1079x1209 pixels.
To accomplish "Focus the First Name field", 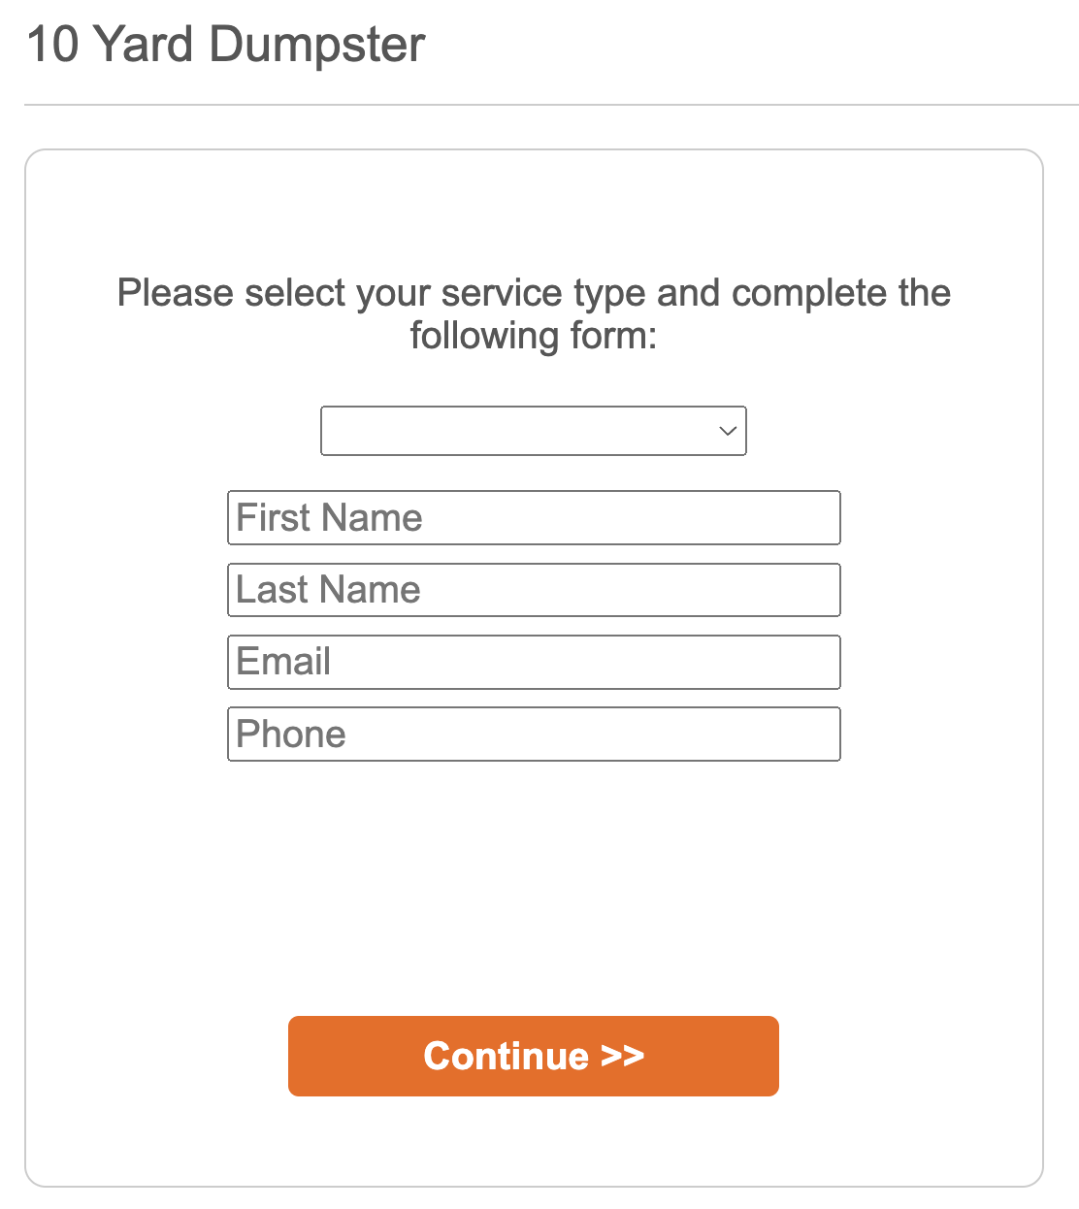I will coord(534,518).
